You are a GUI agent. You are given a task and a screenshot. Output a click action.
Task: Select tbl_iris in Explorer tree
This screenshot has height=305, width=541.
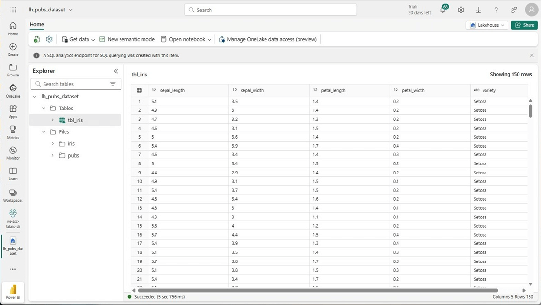[x=75, y=120]
